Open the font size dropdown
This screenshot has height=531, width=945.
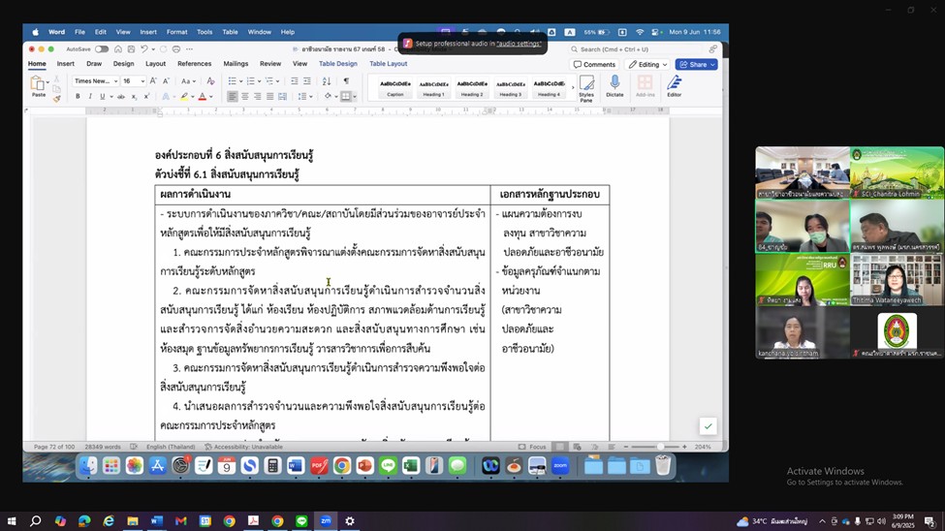(133, 81)
